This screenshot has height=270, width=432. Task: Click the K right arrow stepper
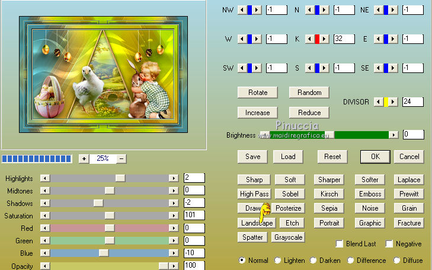point(324,39)
